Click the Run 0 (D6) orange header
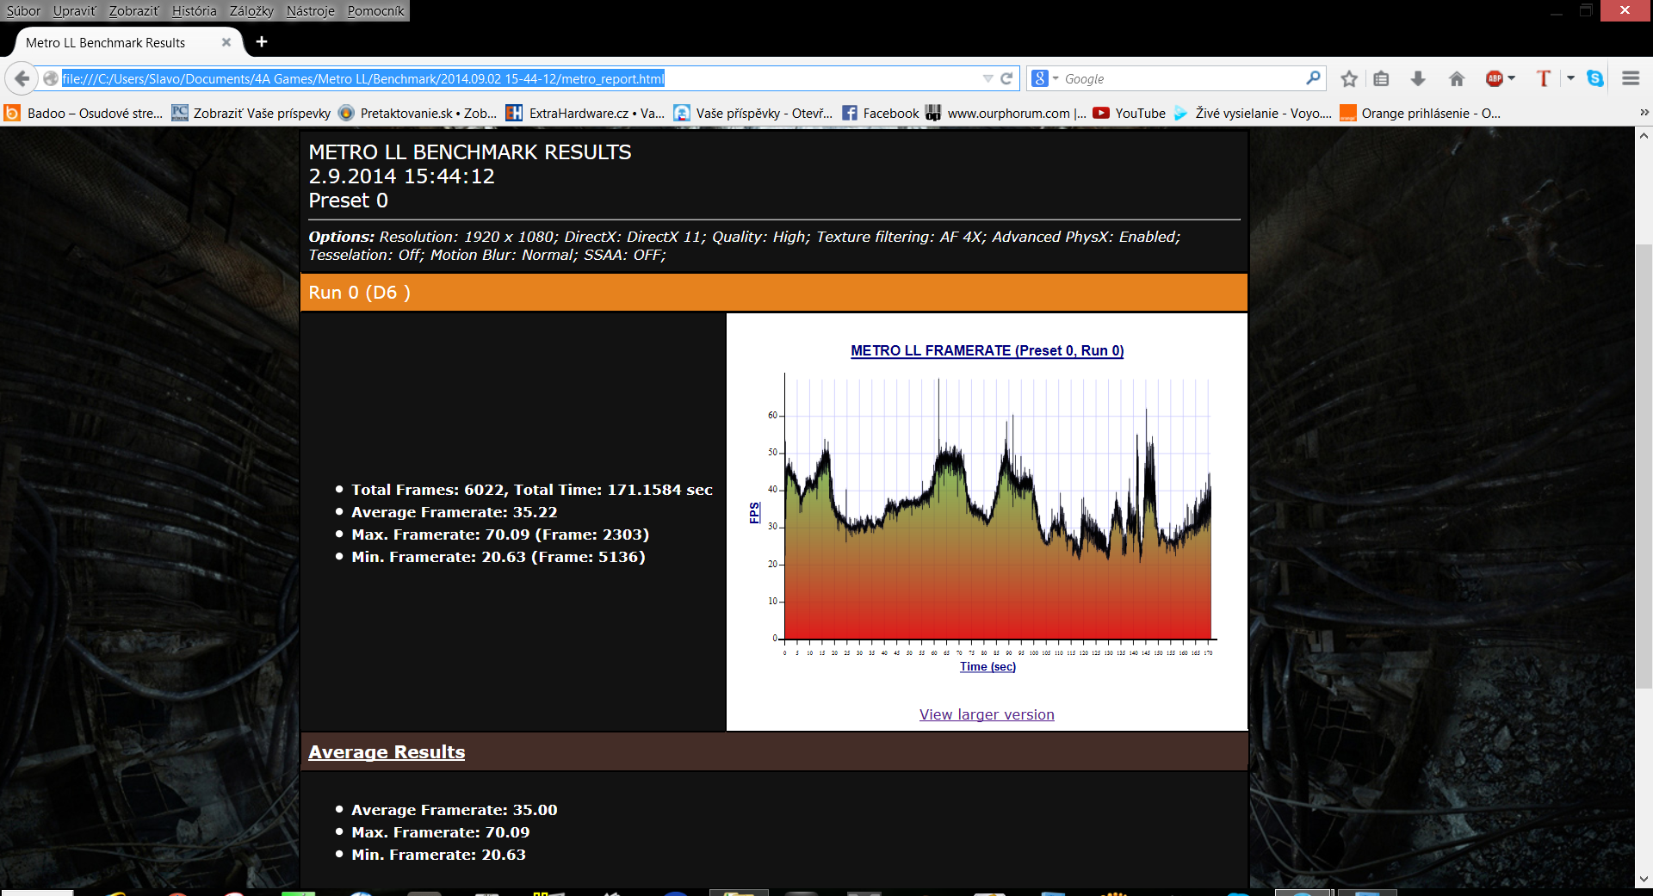 click(774, 293)
